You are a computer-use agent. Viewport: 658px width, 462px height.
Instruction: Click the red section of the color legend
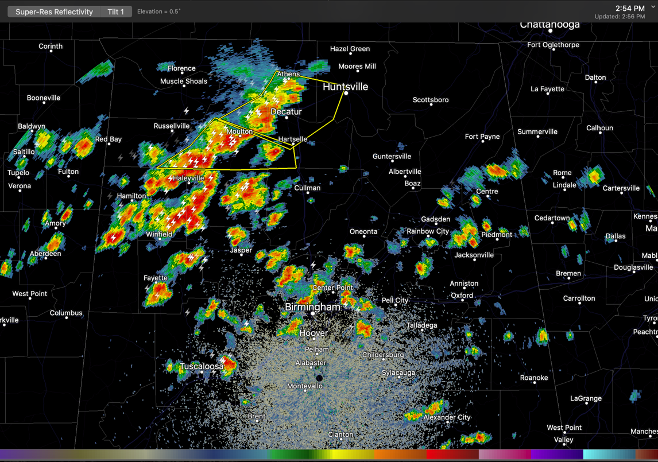pos(454,455)
